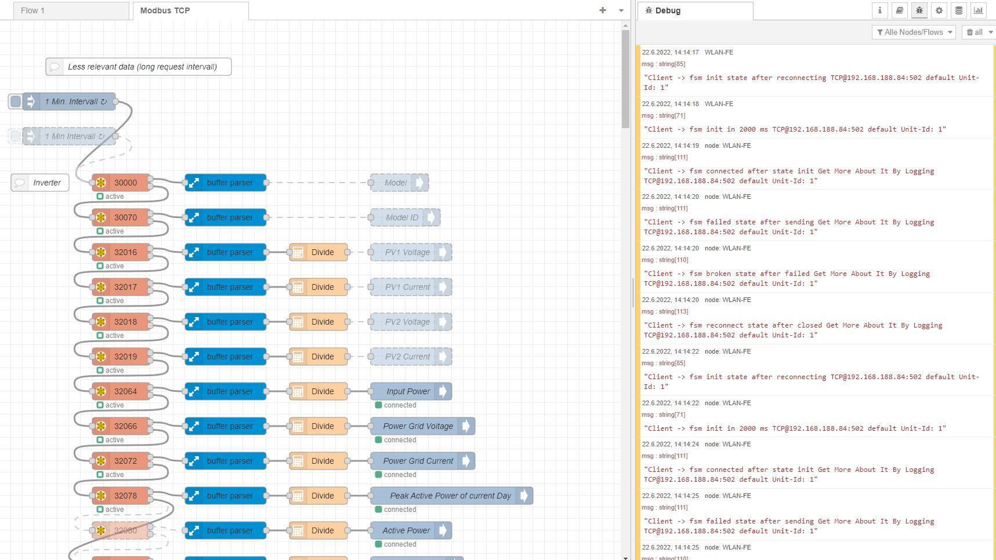This screenshot has height=560, width=996.
Task: Click active status under node 32072
Action: (x=110, y=475)
